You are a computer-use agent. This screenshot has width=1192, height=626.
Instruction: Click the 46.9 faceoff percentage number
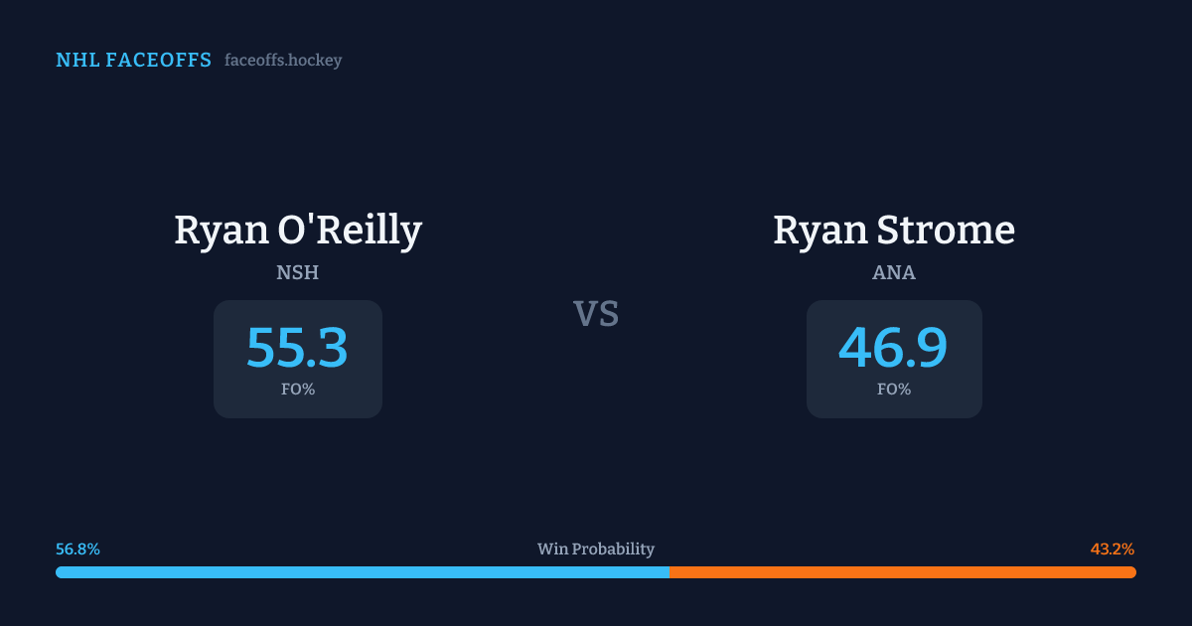click(894, 349)
